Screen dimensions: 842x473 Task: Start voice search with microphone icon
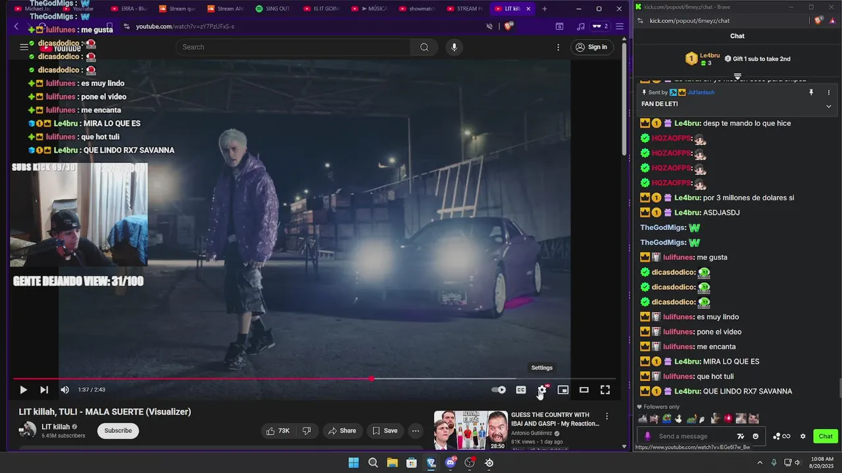tap(454, 47)
